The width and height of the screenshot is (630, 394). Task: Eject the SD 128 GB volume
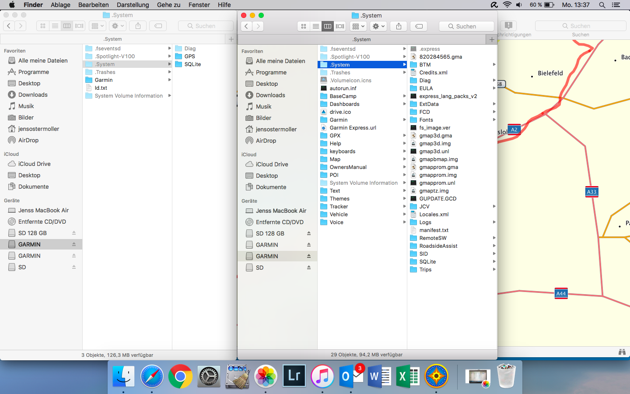coord(308,233)
